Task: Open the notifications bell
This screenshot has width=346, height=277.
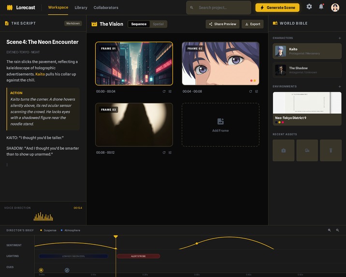Action: [x=321, y=7]
